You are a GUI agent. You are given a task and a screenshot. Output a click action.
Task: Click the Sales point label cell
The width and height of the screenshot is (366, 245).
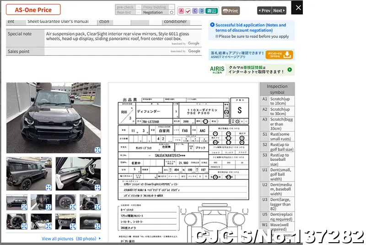[x=25, y=52]
